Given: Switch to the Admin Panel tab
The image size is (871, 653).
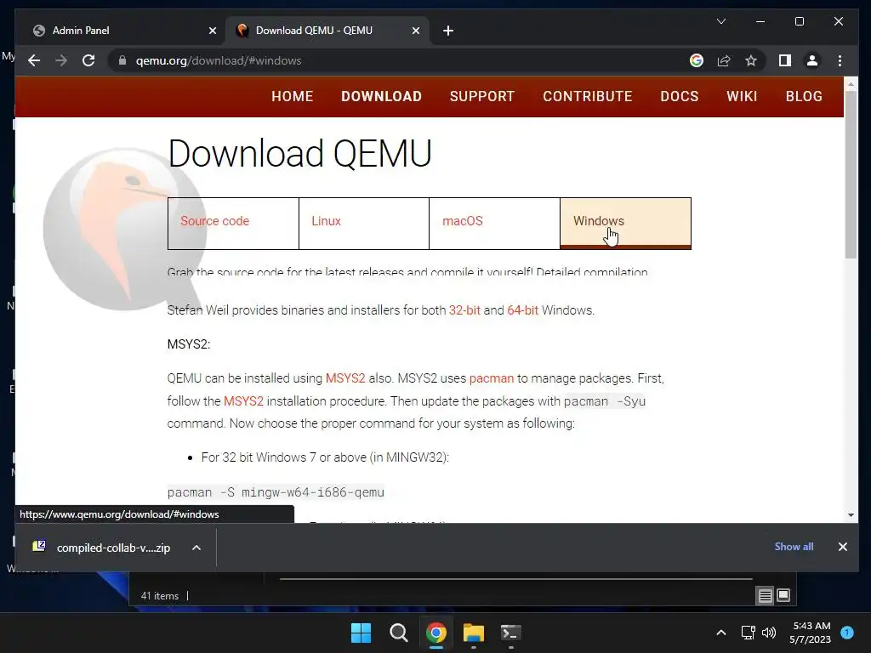Looking at the screenshot, I should pos(123,31).
